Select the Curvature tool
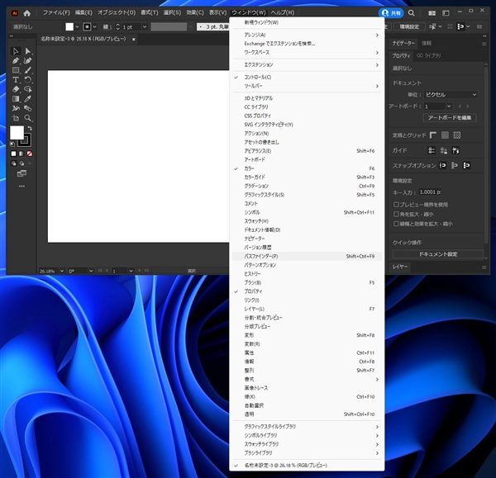The height and width of the screenshot is (478, 496). 28,60
